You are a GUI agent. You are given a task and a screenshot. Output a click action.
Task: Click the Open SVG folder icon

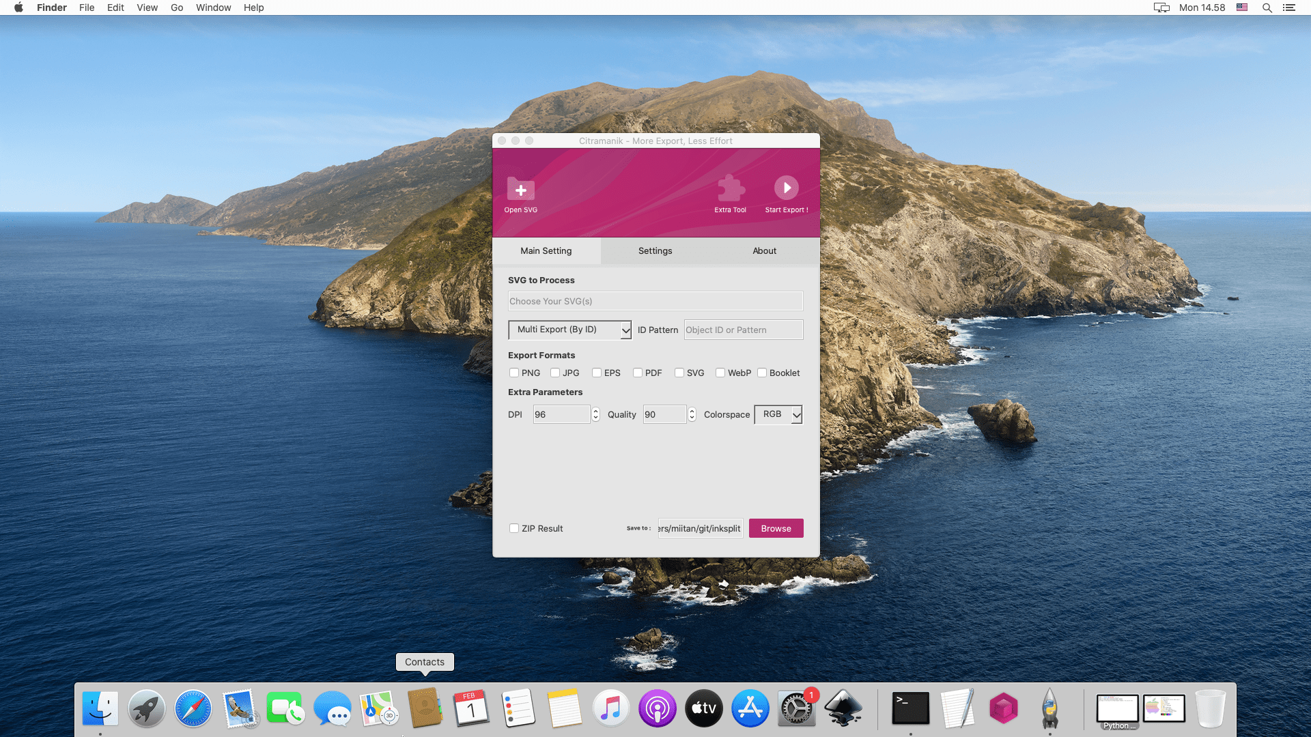click(520, 189)
